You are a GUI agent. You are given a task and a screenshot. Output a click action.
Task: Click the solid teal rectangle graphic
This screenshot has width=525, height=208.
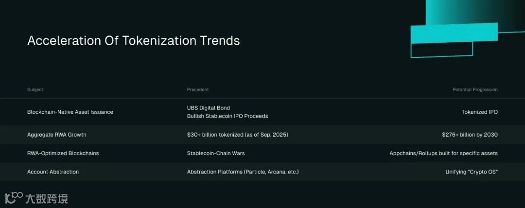(x=454, y=33)
